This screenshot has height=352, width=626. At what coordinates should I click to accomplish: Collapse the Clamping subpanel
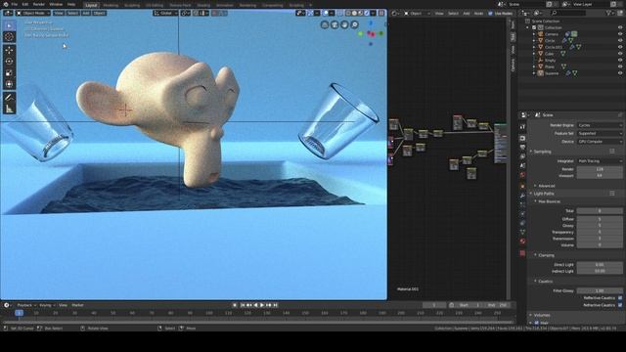click(545, 255)
